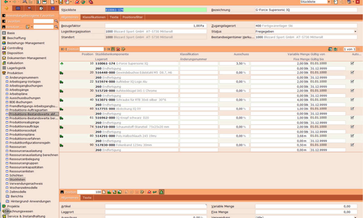The width and height of the screenshot is (363, 218).
Task: Click the Produktion module icon in sidebar
Action: coord(4,73)
